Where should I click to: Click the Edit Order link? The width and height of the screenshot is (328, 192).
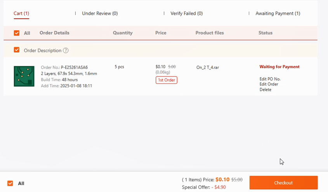(x=269, y=84)
